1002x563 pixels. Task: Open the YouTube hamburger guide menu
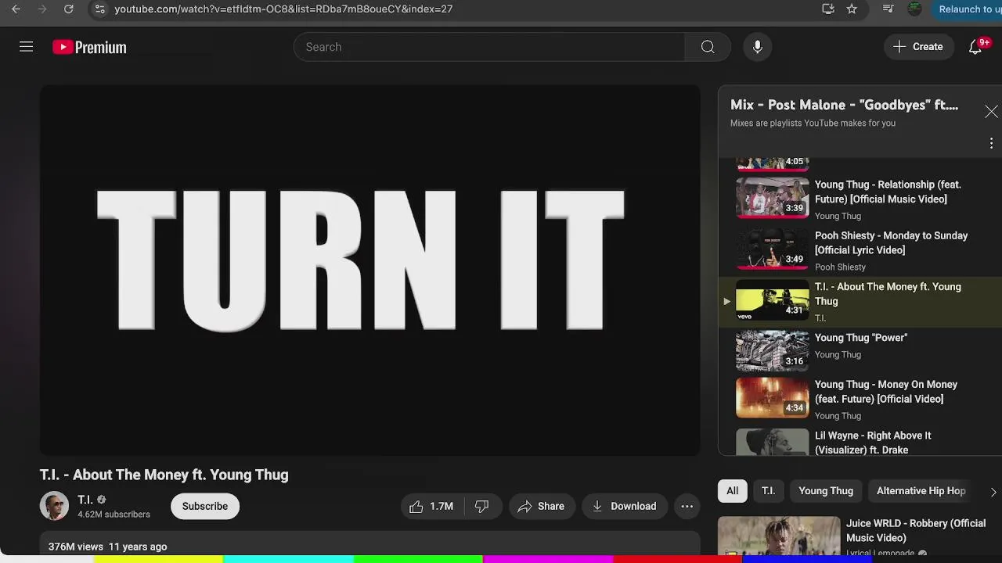[x=26, y=47]
